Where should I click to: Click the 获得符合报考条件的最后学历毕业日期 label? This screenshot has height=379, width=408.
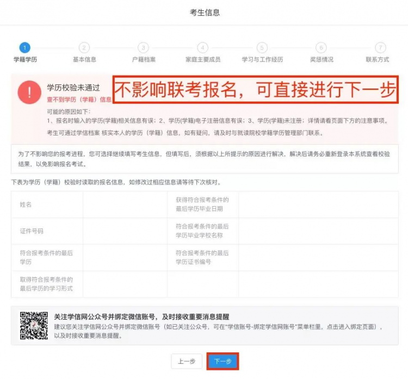pos(202,204)
